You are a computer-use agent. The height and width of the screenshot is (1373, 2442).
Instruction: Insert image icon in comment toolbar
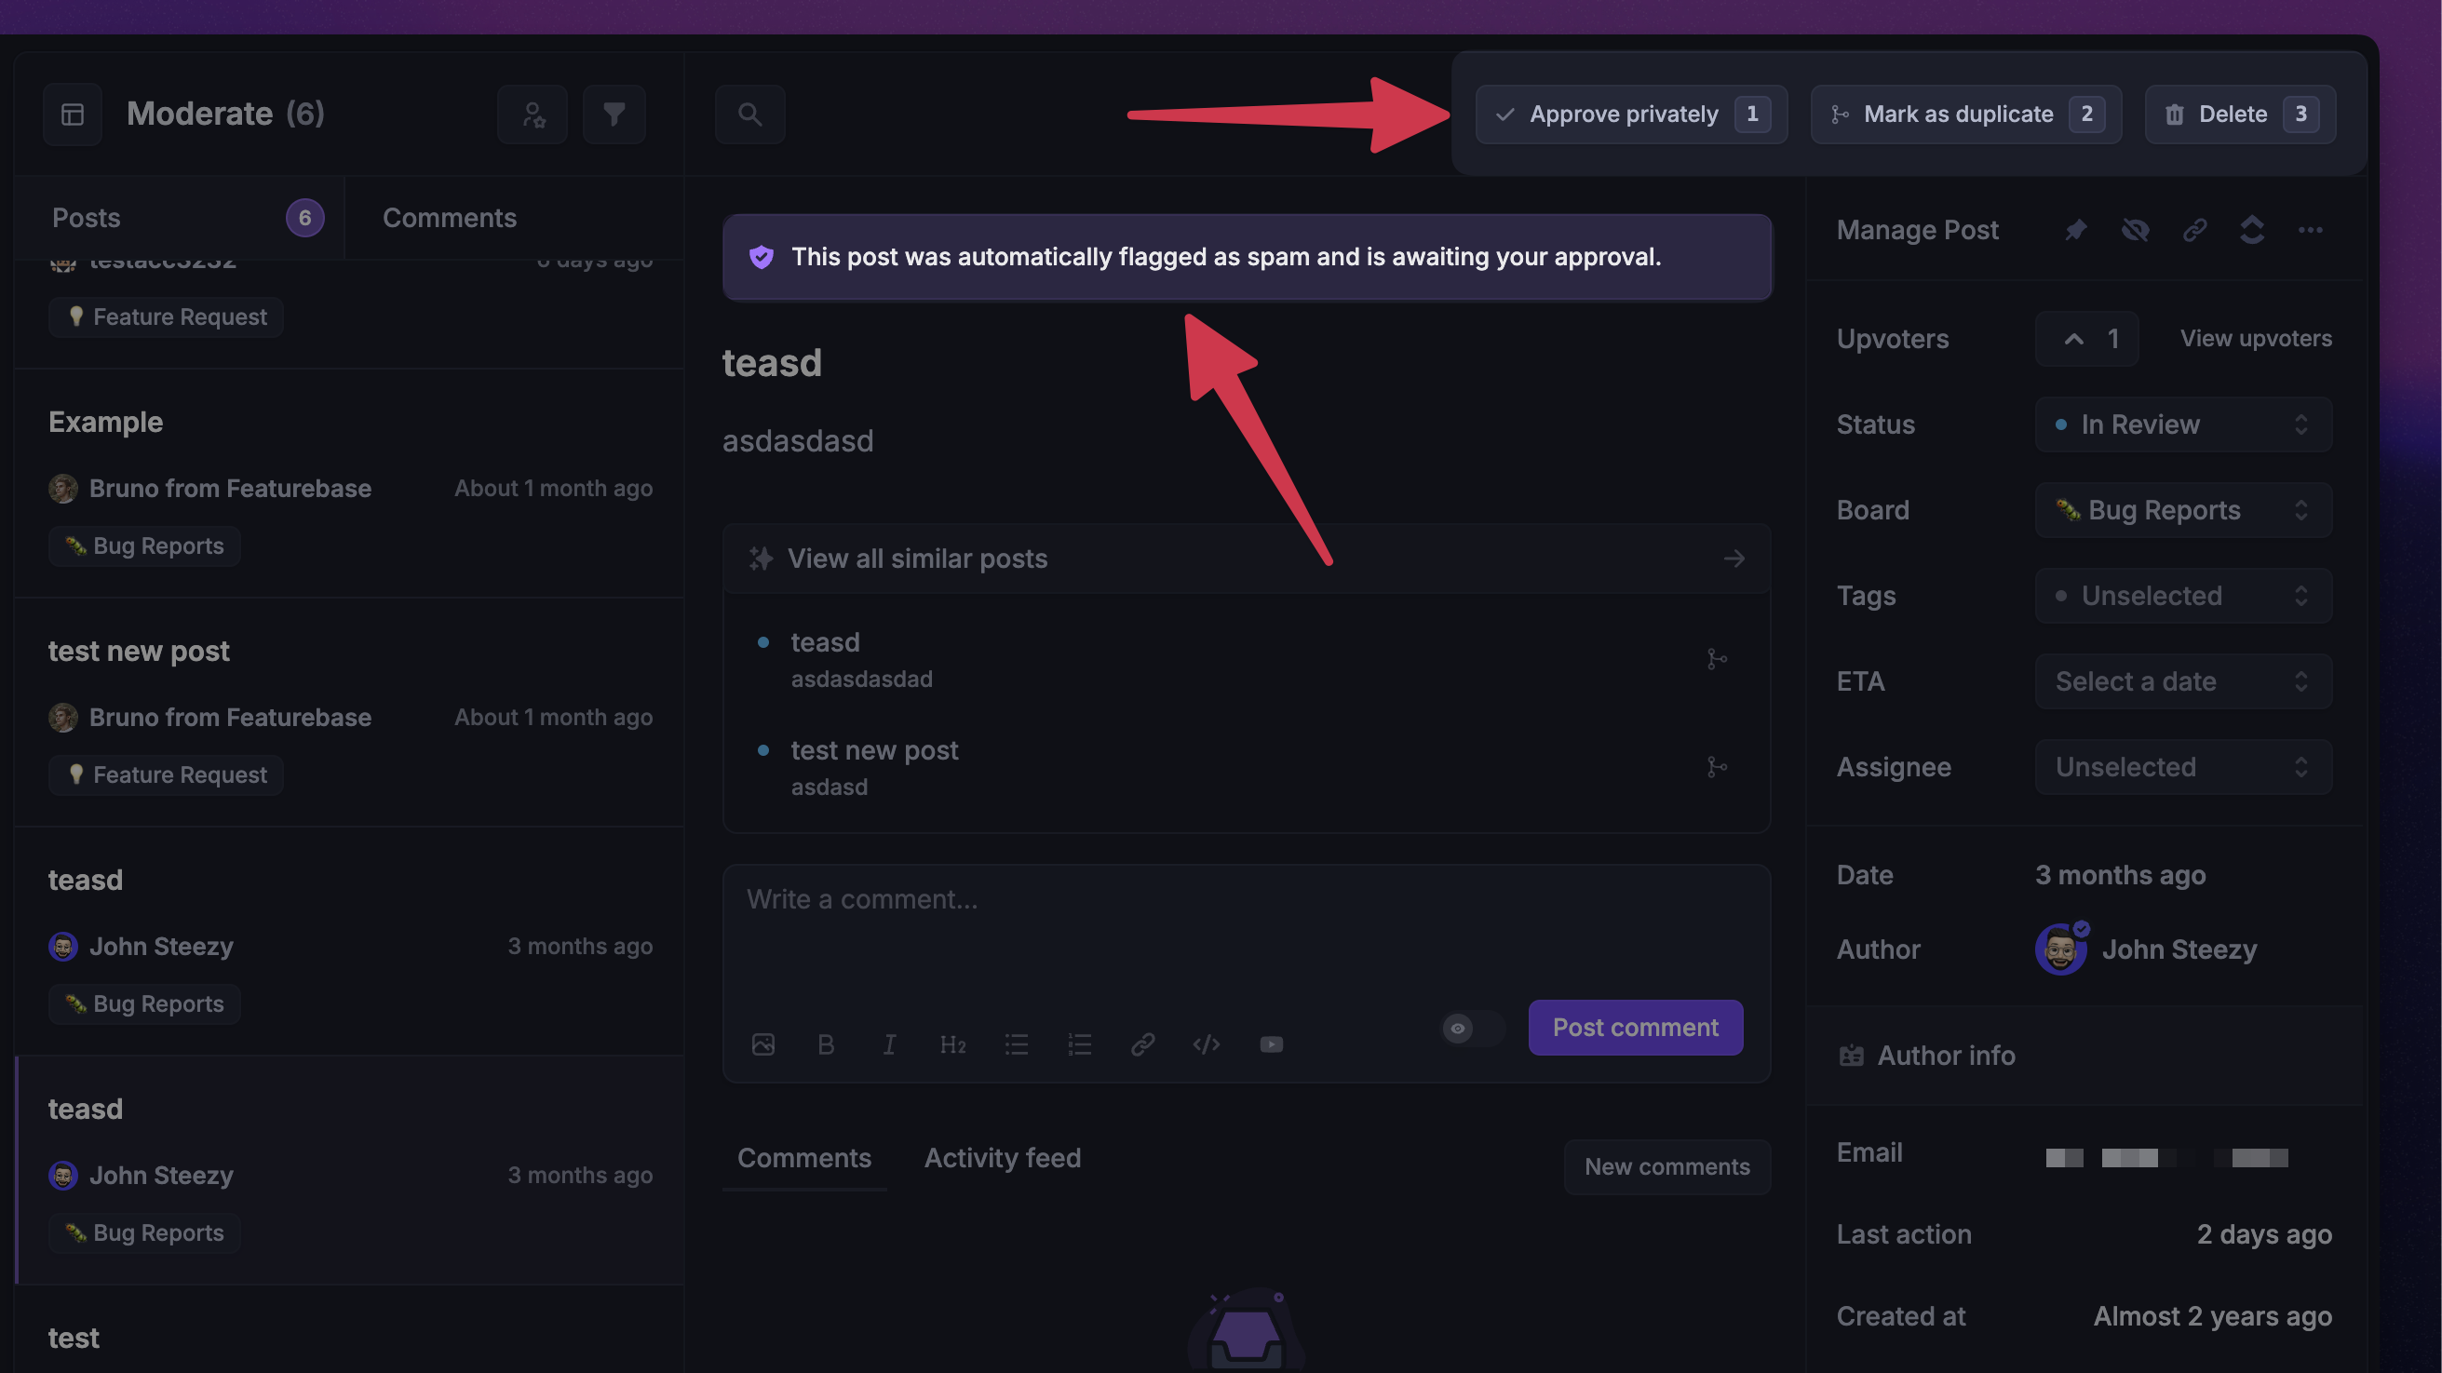[763, 1044]
